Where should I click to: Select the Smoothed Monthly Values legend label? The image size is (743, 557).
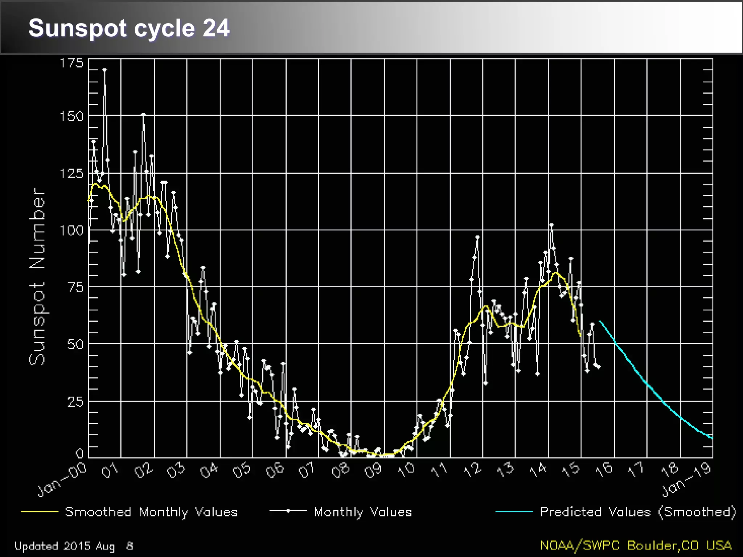(151, 512)
